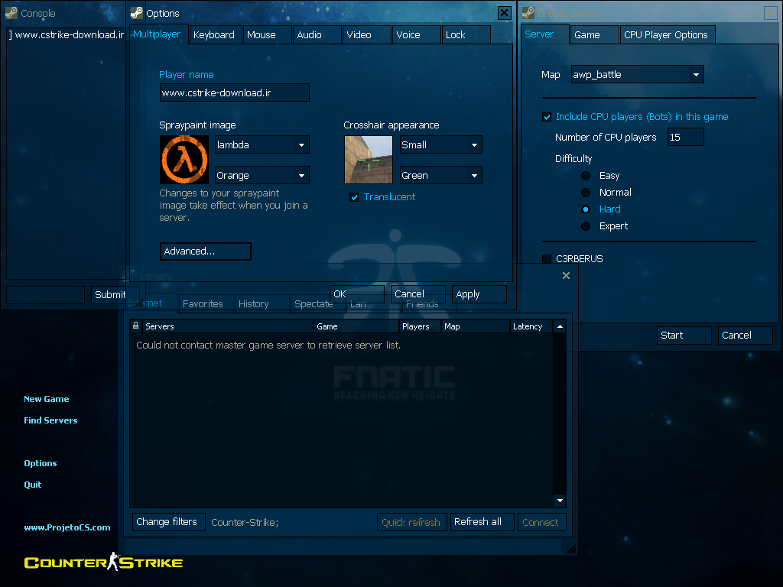
Task: Open the Voice tab in Options
Action: [417, 35]
